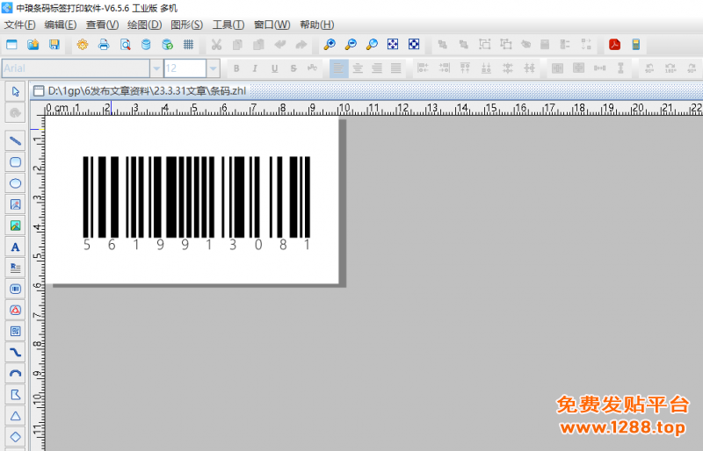Click the rotate 180° toolbar icon
The width and height of the screenshot is (703, 451).
pos(670,68)
